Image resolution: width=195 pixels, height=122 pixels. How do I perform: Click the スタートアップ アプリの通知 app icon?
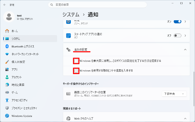69,36
